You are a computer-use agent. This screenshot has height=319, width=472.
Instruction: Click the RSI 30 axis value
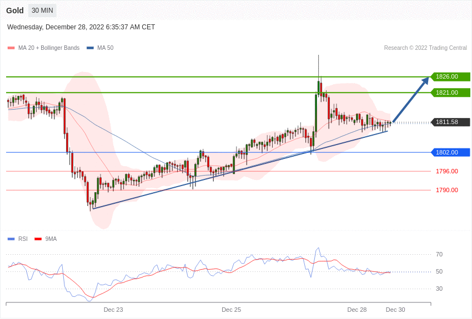point(439,289)
